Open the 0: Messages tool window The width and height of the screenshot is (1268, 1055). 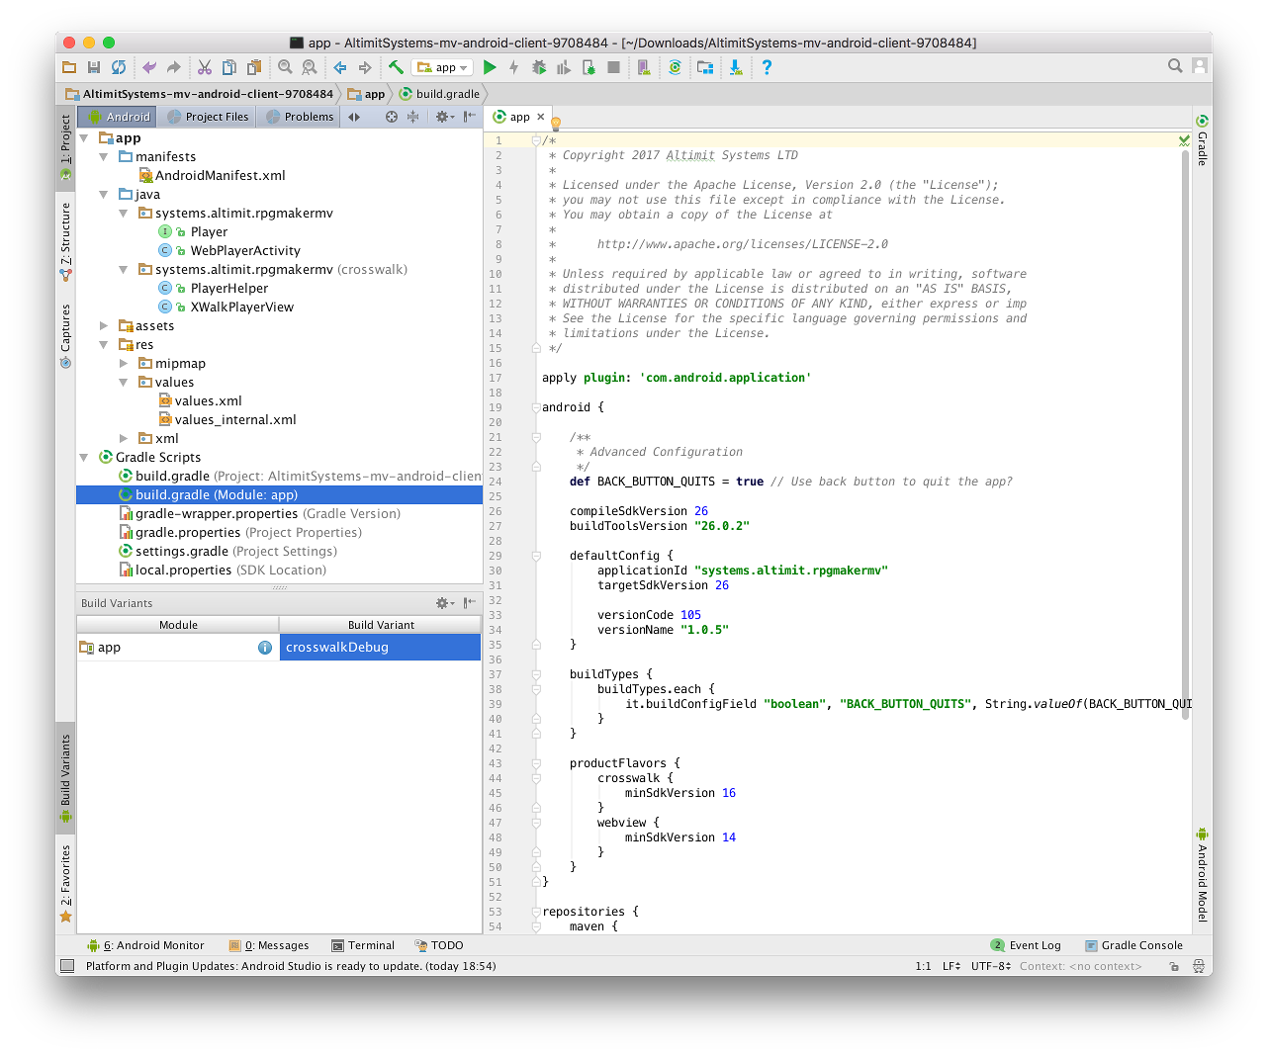[x=269, y=945]
